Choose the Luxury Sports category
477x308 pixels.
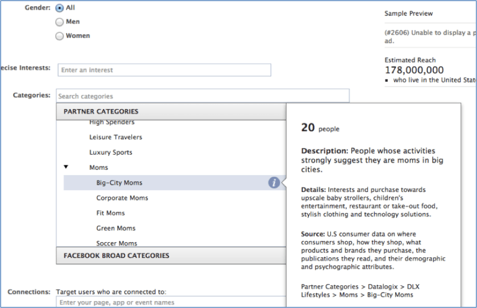tap(111, 152)
